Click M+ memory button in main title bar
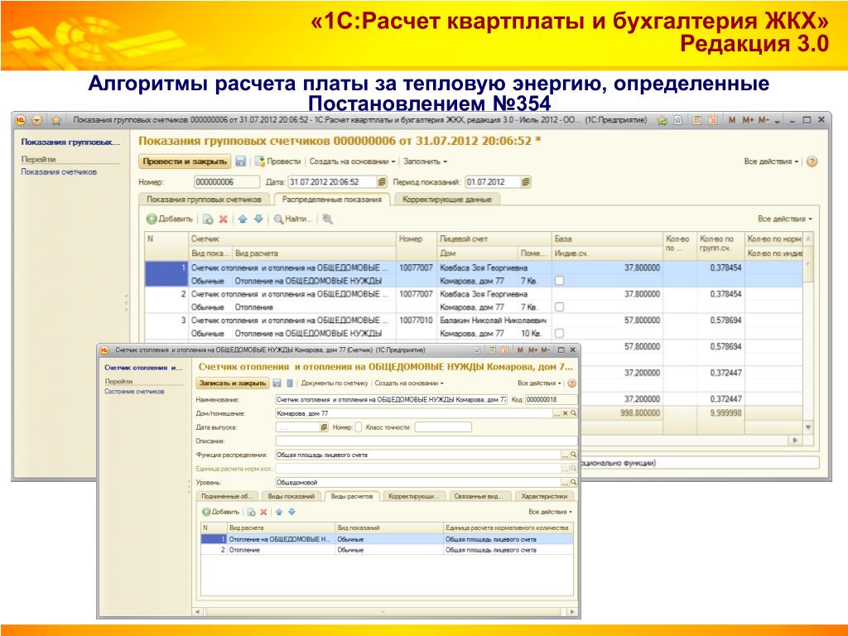 point(748,120)
